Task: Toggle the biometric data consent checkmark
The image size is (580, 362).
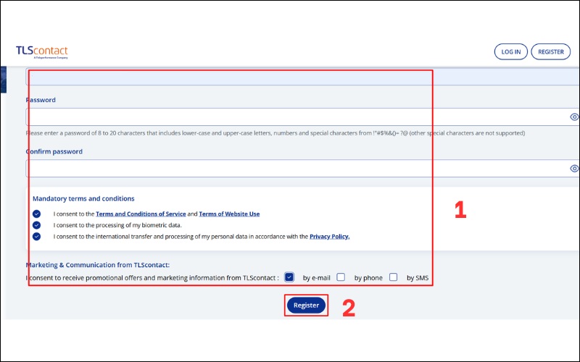Action: tap(37, 225)
